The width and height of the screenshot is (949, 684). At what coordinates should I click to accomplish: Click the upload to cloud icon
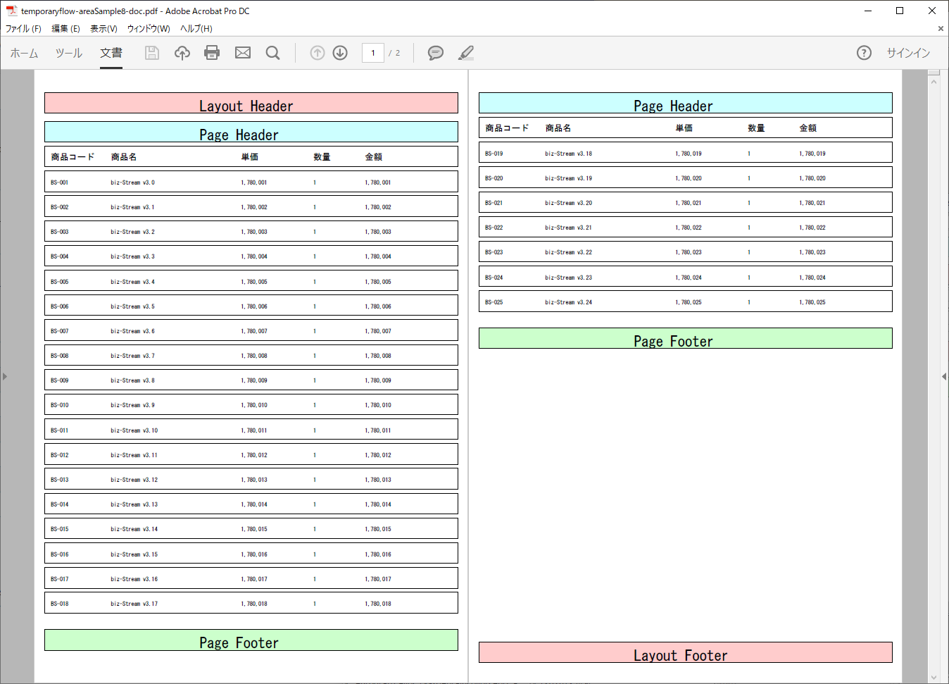pos(182,53)
